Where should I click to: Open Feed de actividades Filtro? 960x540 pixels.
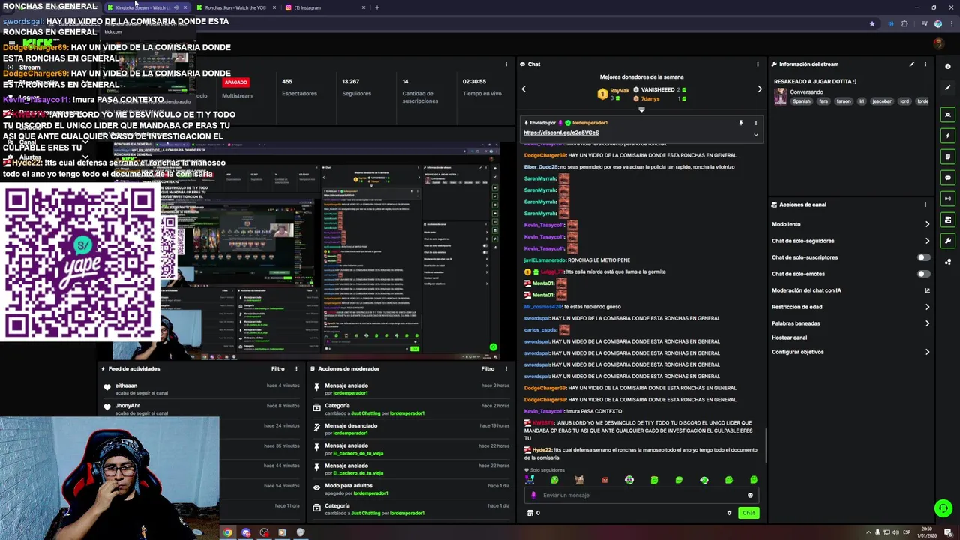tap(278, 368)
